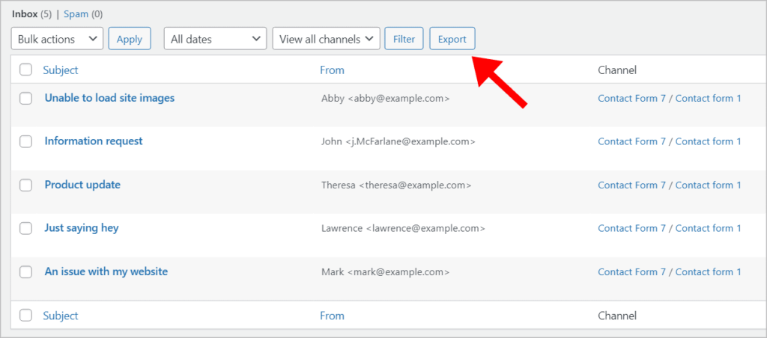The height and width of the screenshot is (338, 767).
Task: Click the Channel label in footer row
Action: (617, 316)
